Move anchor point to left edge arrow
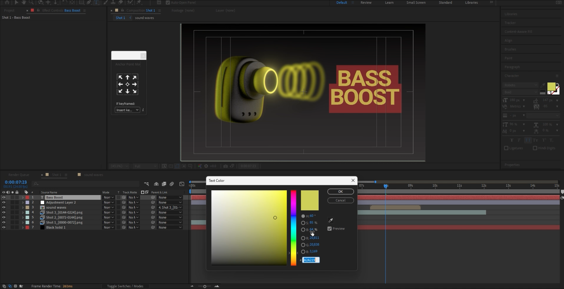The width and height of the screenshot is (564, 289). [x=120, y=84]
